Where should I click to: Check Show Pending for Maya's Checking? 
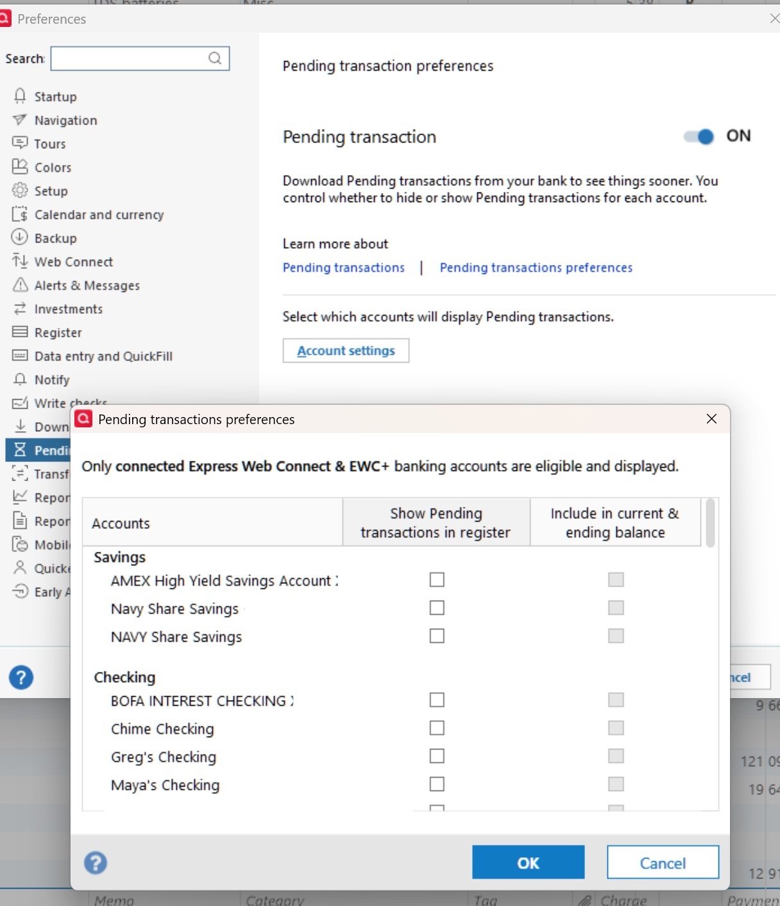point(437,784)
